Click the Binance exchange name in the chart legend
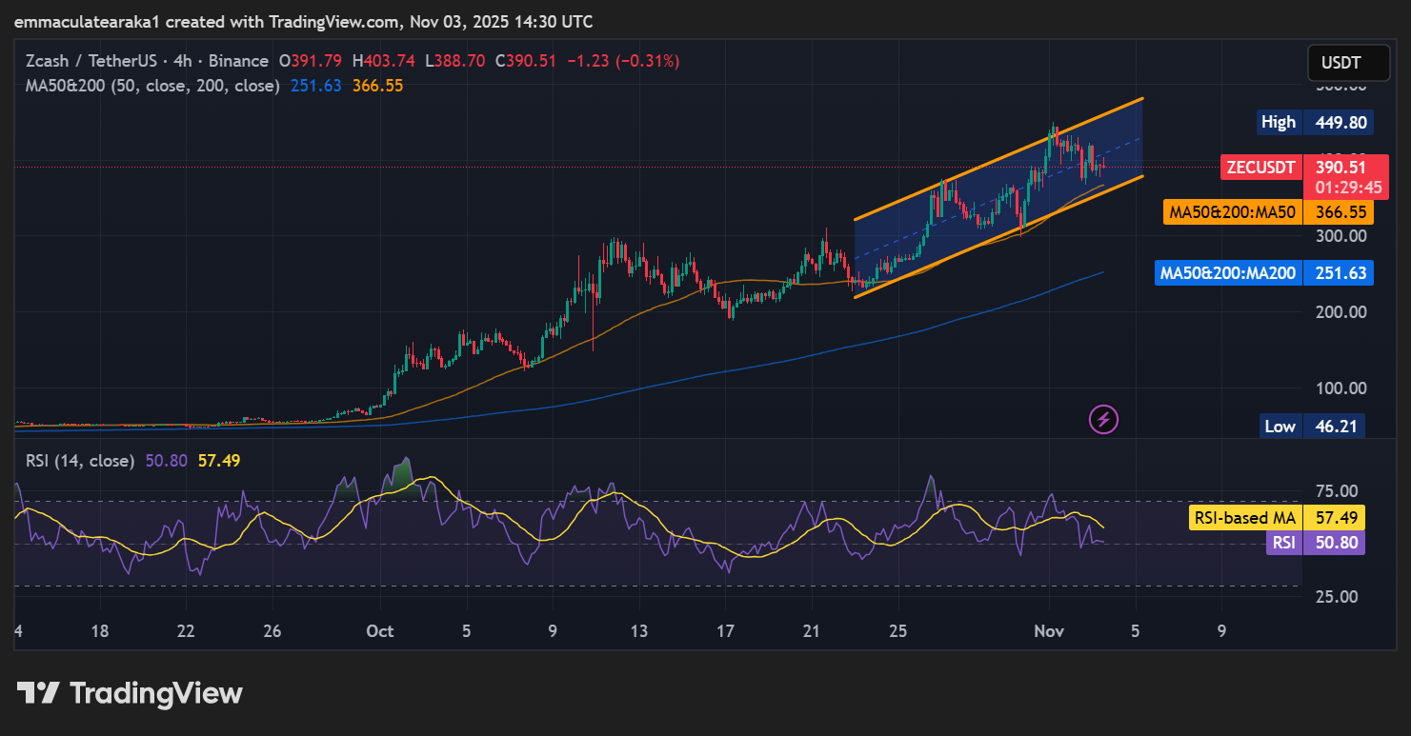 tap(238, 60)
